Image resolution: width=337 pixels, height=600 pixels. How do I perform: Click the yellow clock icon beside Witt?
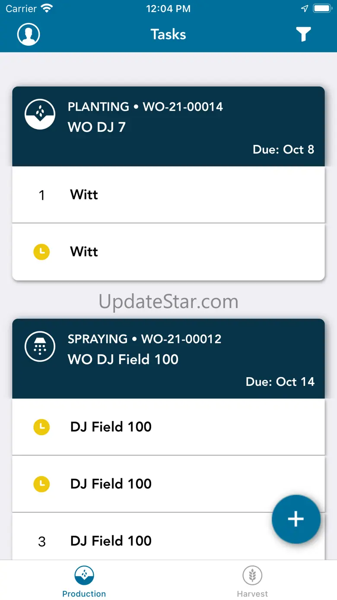41,252
